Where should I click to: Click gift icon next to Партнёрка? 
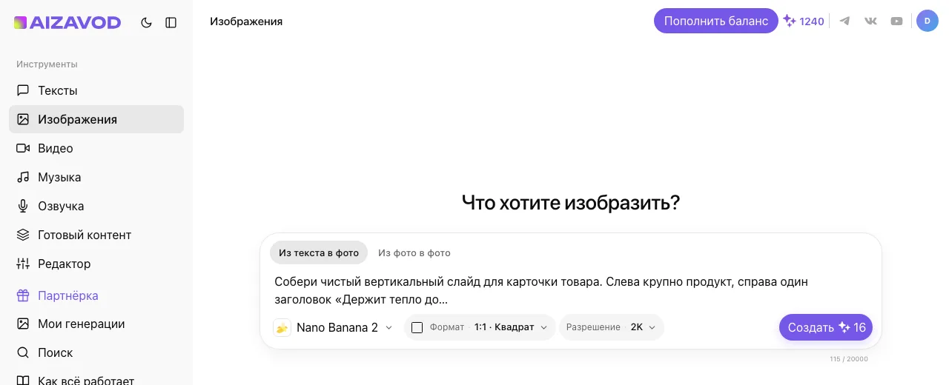23,295
